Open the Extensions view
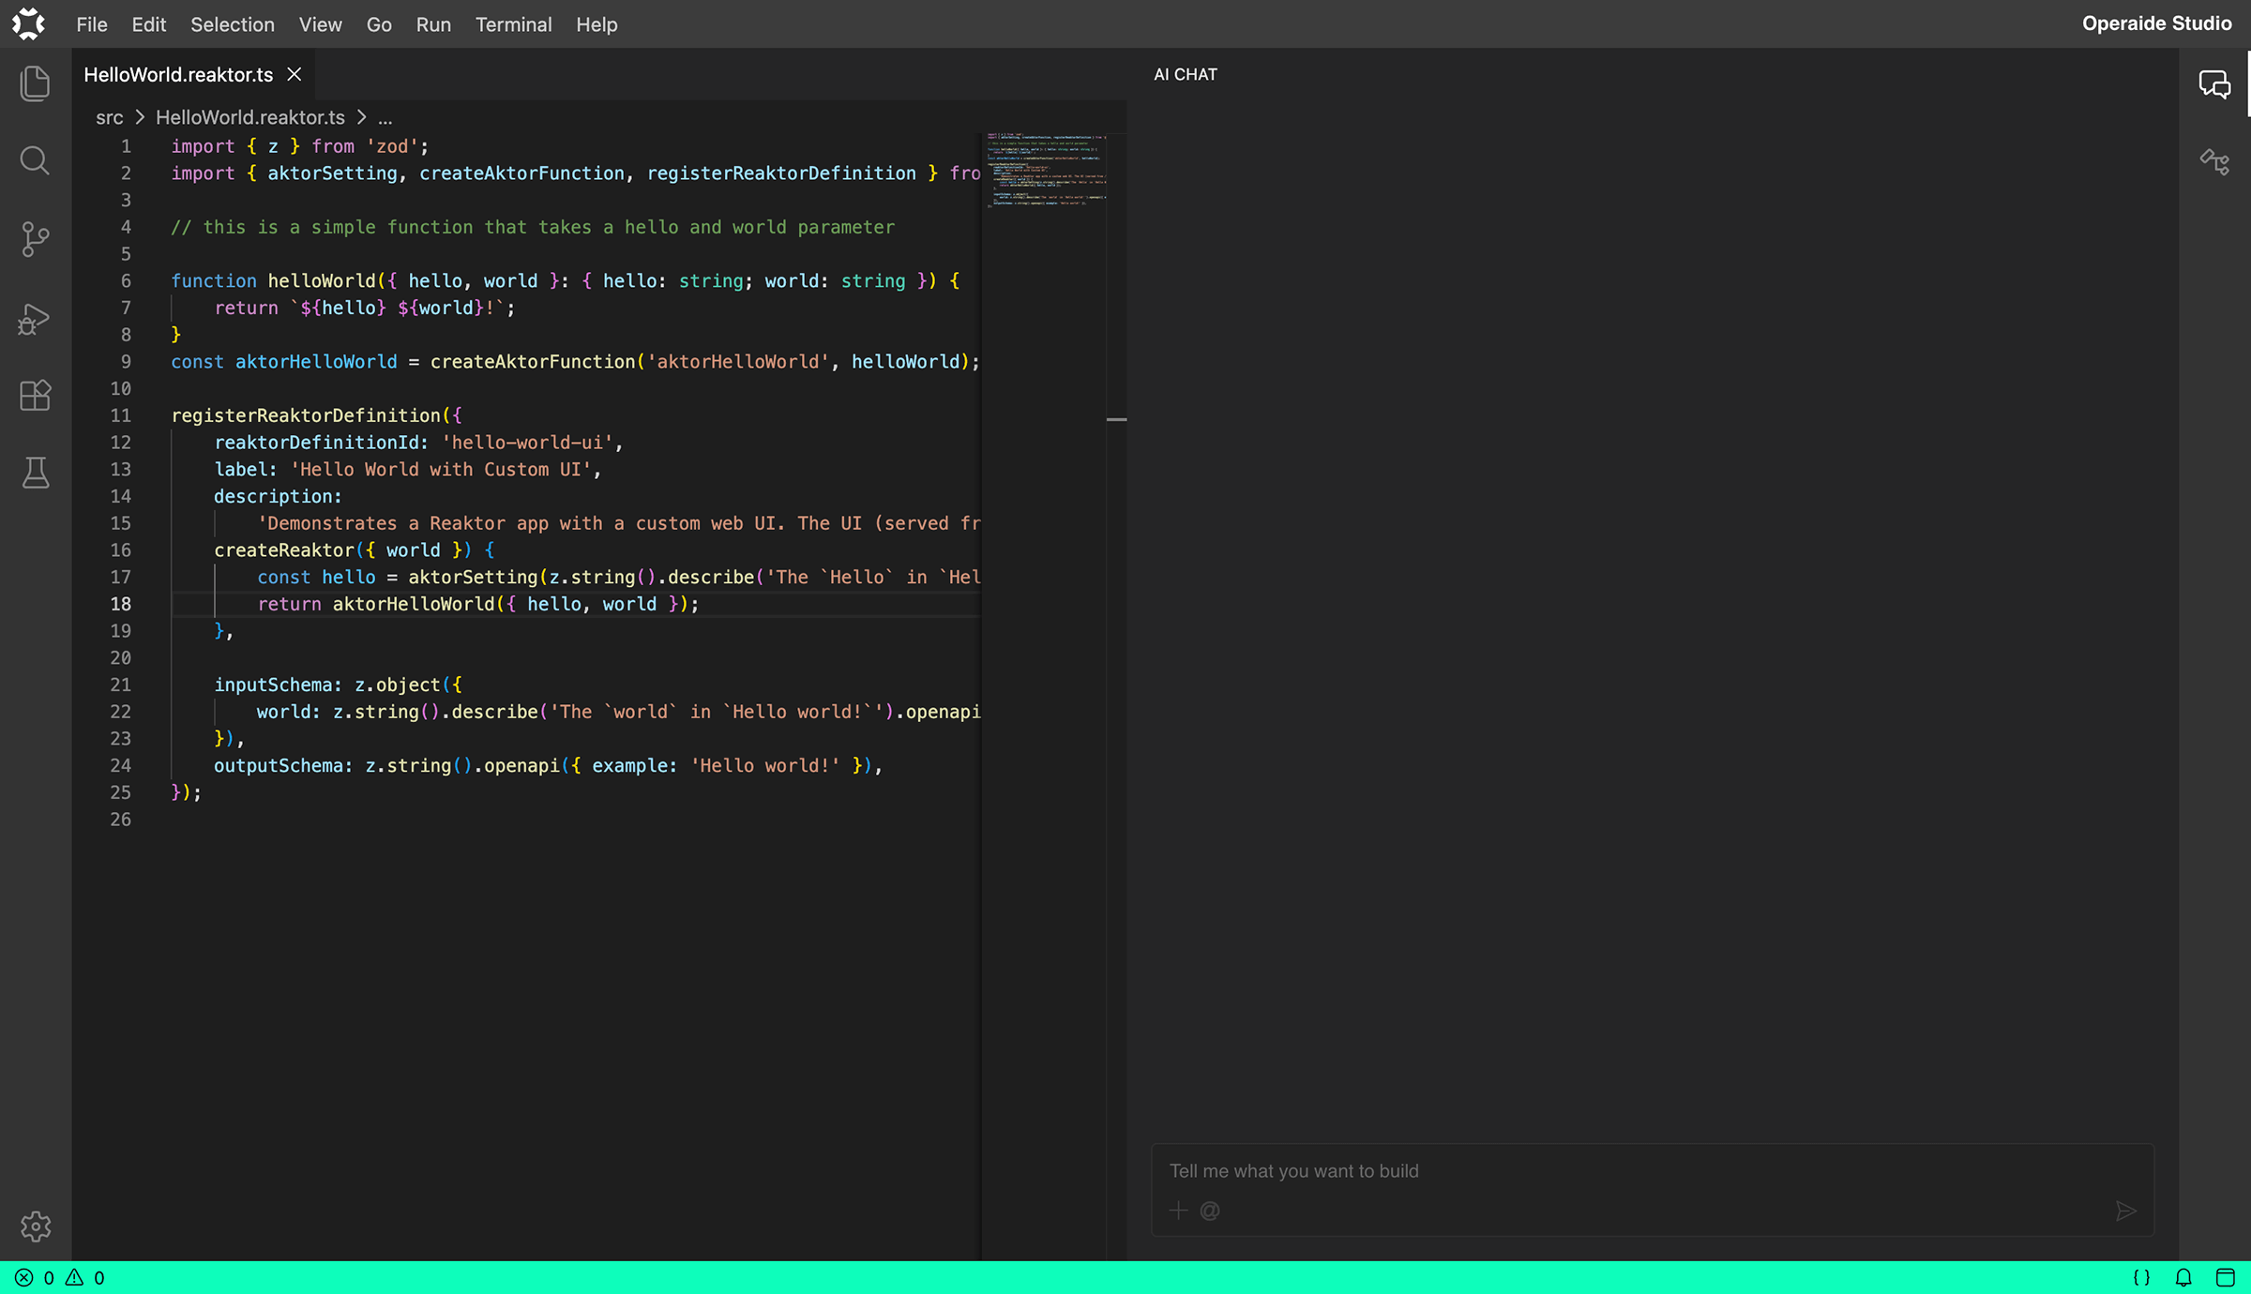2251x1294 pixels. coord(35,395)
